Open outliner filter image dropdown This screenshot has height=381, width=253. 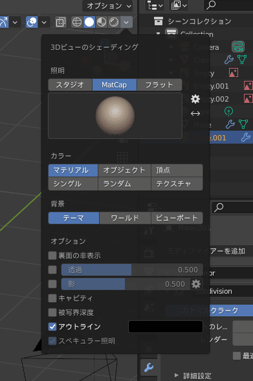click(179, 5)
